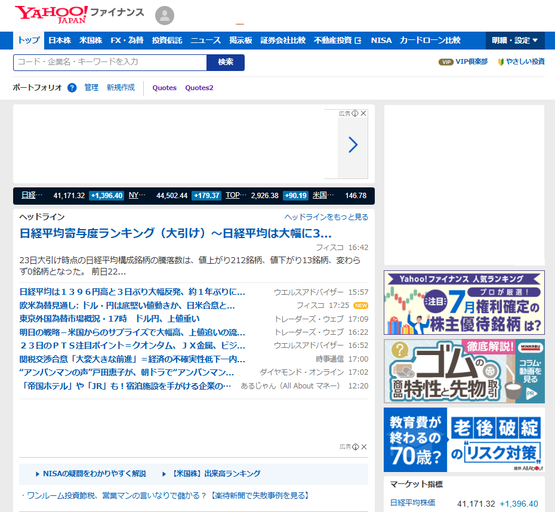Open the NISA menu item
The width and height of the screenshot is (555, 512).
coord(381,41)
